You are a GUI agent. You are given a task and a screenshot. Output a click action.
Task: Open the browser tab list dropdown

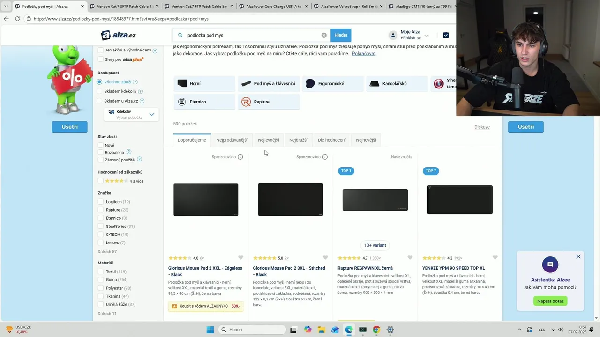(x=6, y=7)
